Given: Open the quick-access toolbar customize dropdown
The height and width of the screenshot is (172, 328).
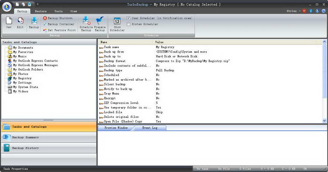Looking at the screenshot, I should click(x=38, y=4).
